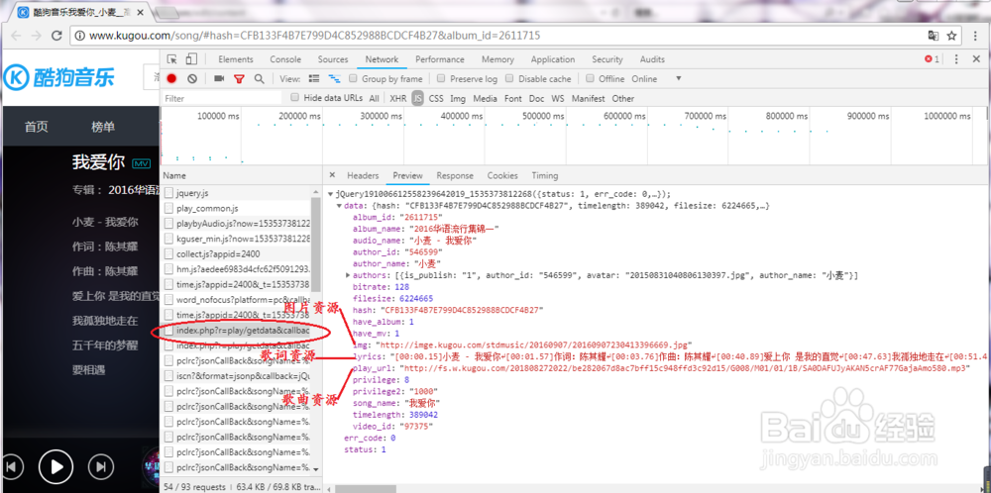Image resolution: width=991 pixels, height=493 pixels.
Task: Open the 榜单 navigation link
Action: tap(103, 127)
